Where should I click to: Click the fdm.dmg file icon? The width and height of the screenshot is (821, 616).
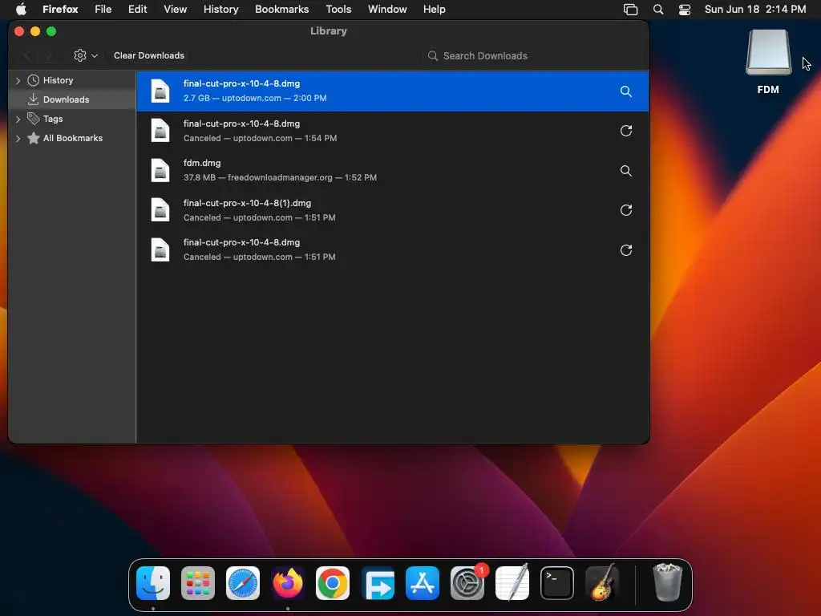point(160,170)
